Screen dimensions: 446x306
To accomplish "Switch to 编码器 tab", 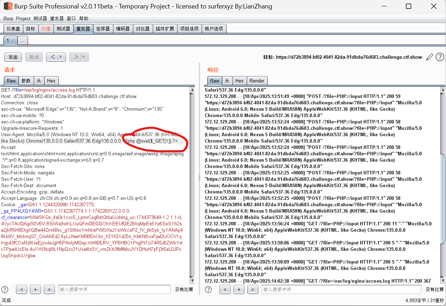I will pos(123,29).
